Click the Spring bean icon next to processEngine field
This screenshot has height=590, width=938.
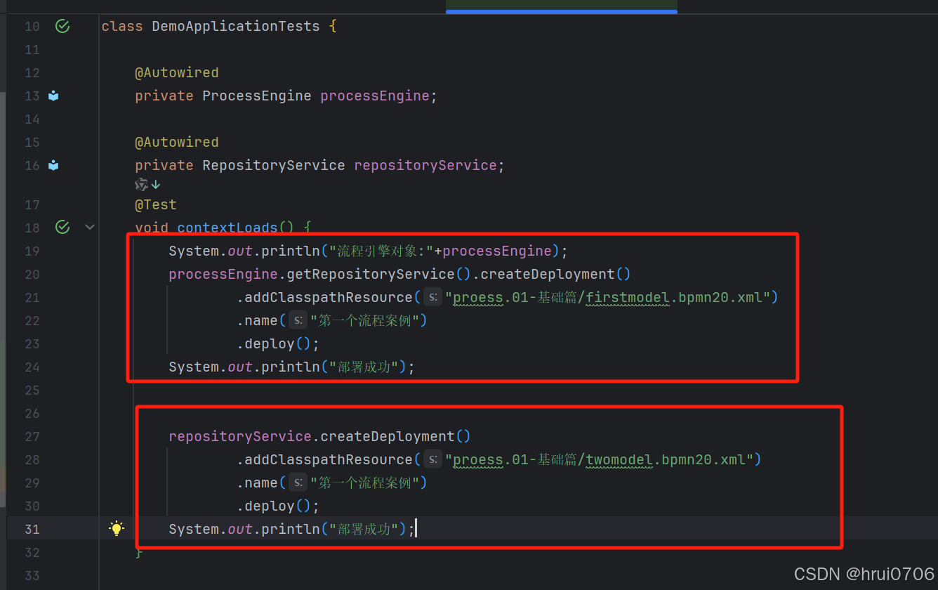(x=53, y=96)
